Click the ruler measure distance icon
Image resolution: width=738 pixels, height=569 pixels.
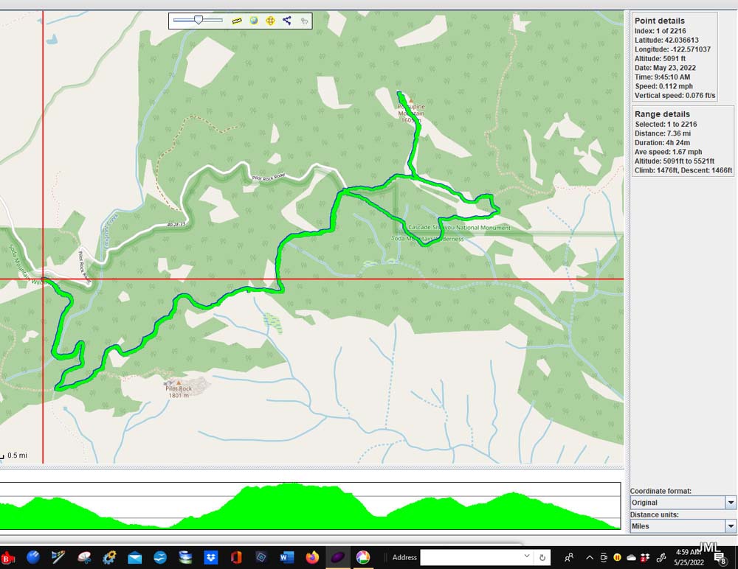[x=237, y=21]
